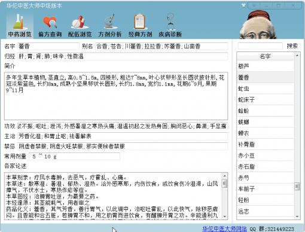Click the 禁忌 field
Viewport: 305px width, 232px height.
pyautogui.click(x=123, y=146)
